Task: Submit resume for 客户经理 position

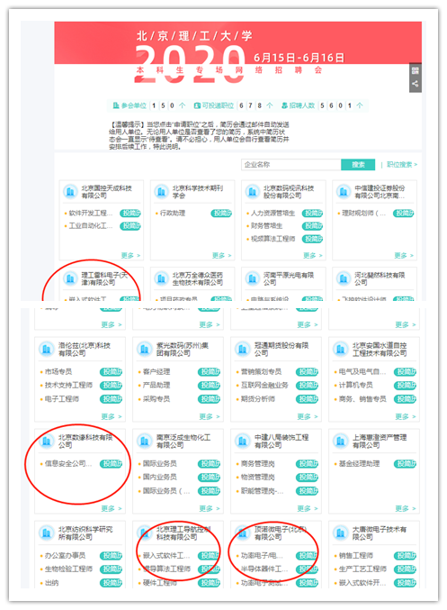Action: pos(209,372)
